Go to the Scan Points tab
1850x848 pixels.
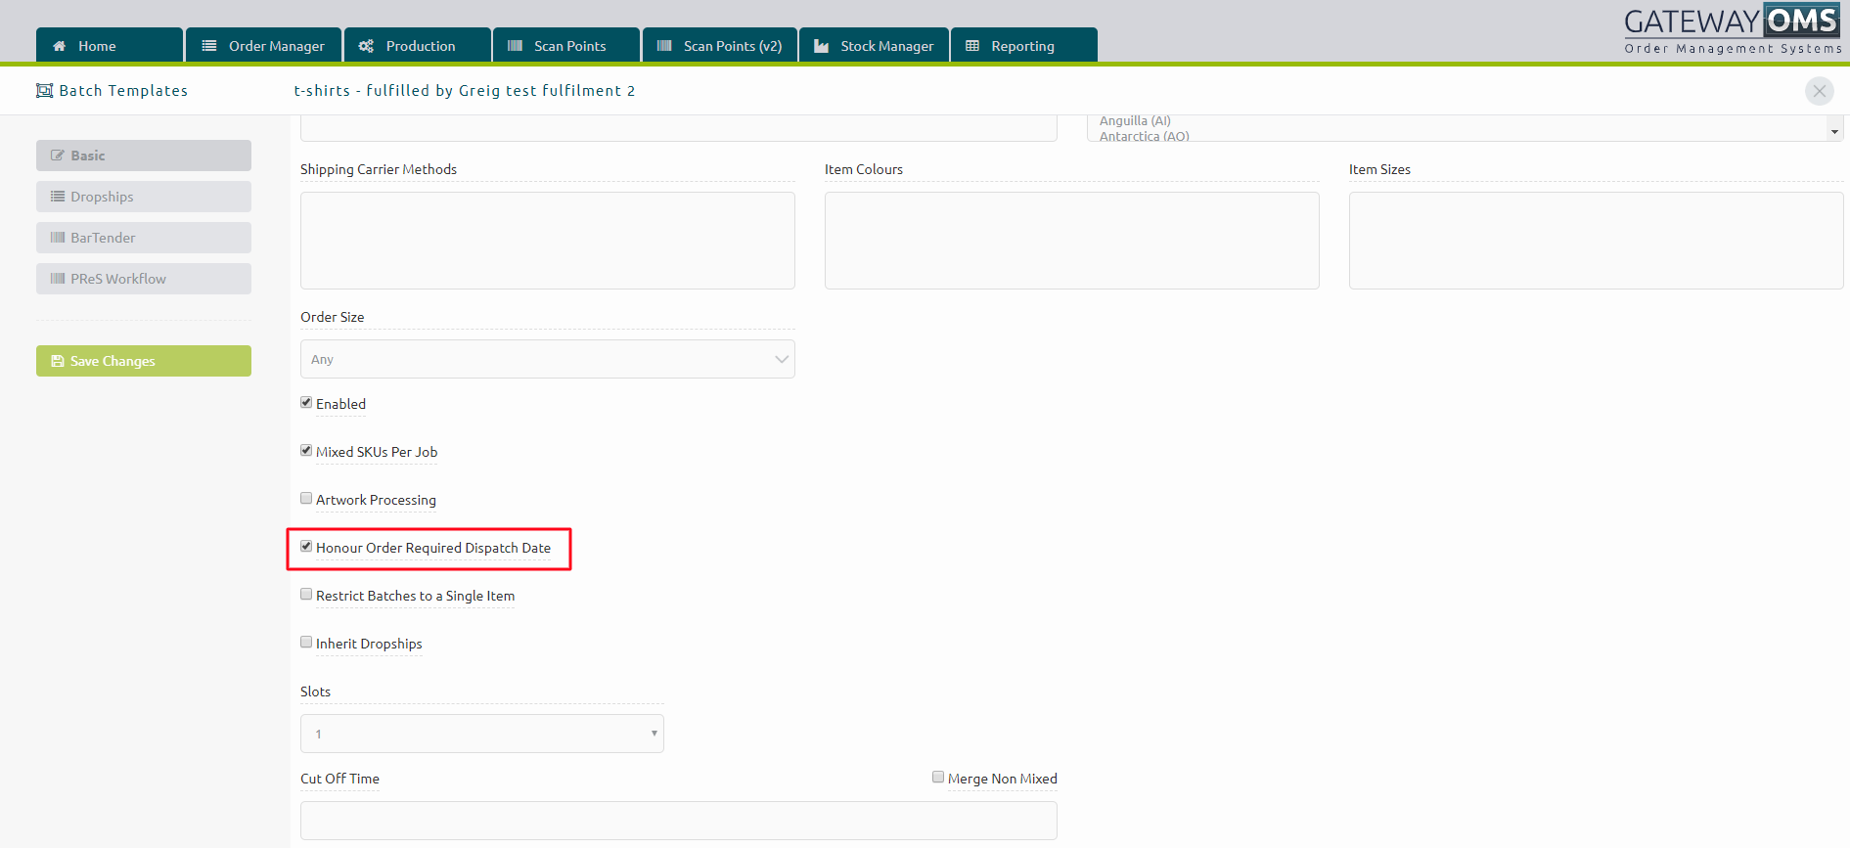click(x=566, y=45)
